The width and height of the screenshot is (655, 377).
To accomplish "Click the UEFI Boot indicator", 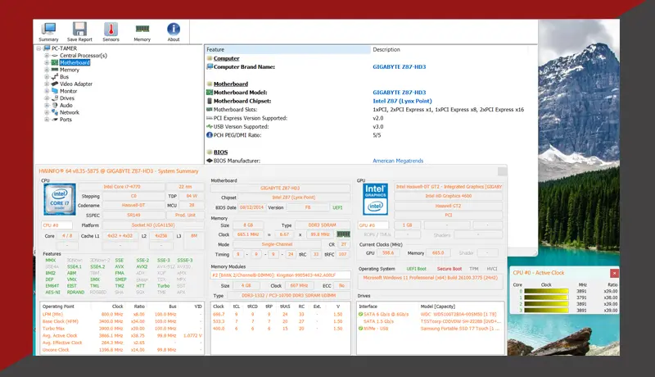I will (x=417, y=269).
